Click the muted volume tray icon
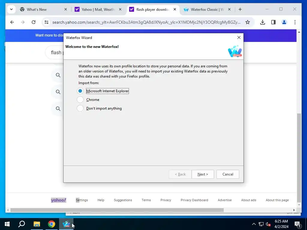This screenshot has width=307, height=230. 268,224
